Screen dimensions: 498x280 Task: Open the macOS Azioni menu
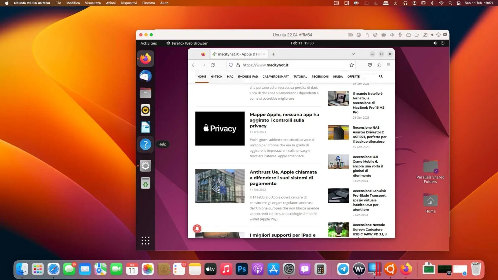[111, 3]
